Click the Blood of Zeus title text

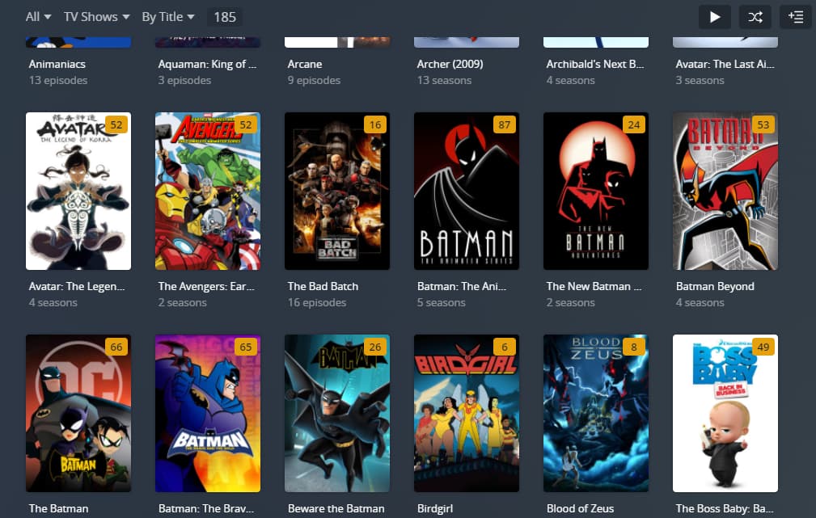click(580, 508)
